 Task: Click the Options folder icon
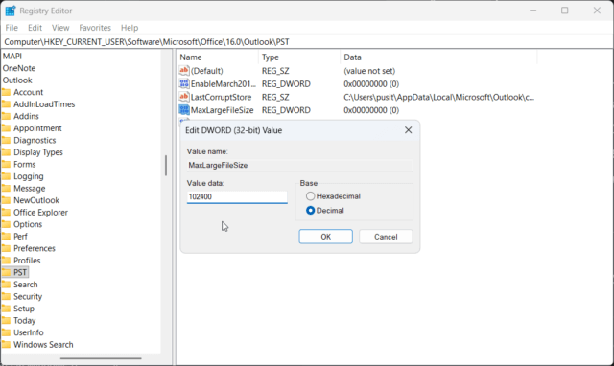pos(7,224)
